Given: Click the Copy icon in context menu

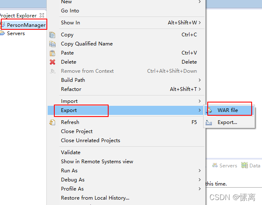Looking at the screenshot, I should pos(52,35).
